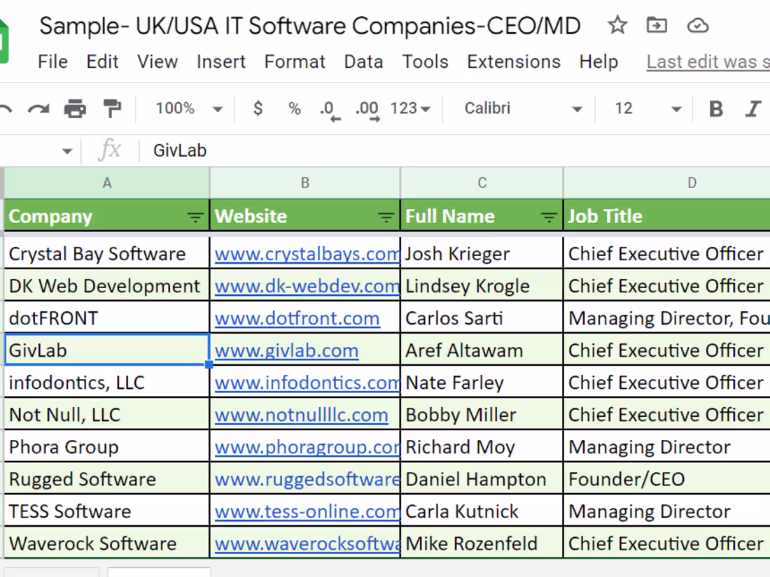Open the Data menu
This screenshot has height=577, width=770.
click(x=363, y=62)
